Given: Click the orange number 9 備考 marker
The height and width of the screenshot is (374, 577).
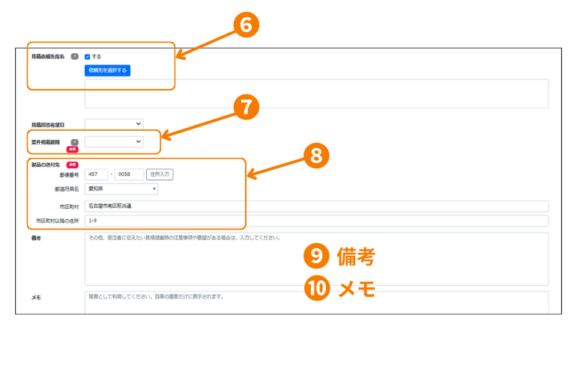Looking at the screenshot, I should [x=317, y=257].
